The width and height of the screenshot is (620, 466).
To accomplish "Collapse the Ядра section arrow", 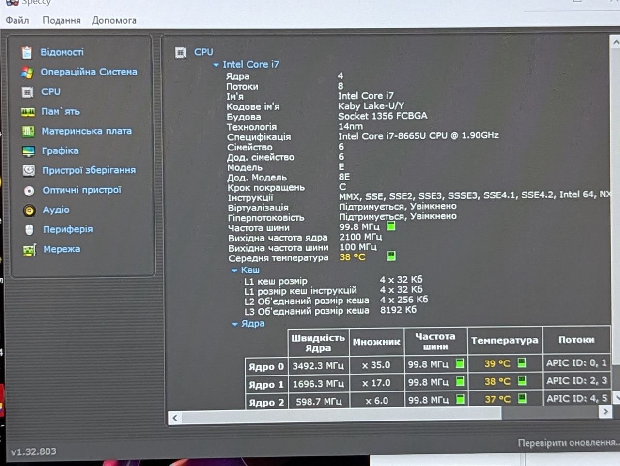I will [235, 324].
